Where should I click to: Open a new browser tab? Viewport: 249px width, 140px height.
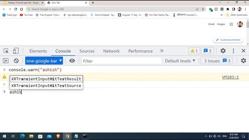(x=93, y=3)
